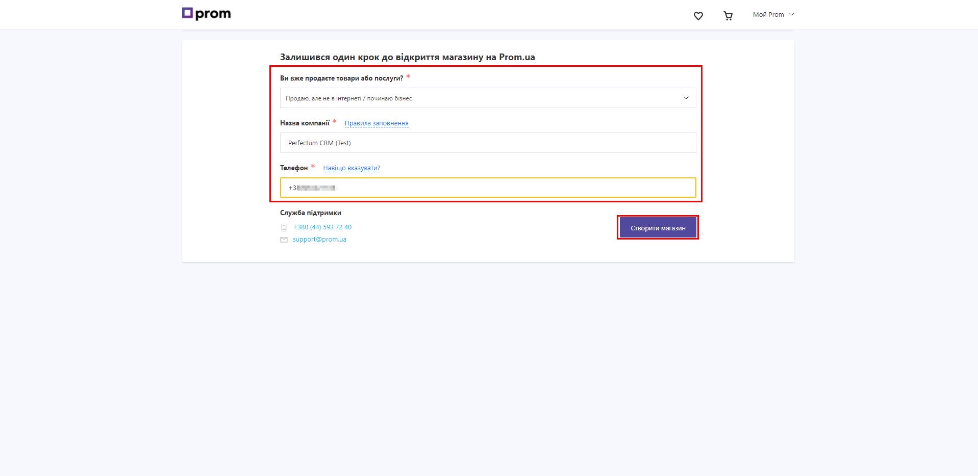Focus the Назва компанії input field
This screenshot has width=978, height=476.
click(x=488, y=143)
